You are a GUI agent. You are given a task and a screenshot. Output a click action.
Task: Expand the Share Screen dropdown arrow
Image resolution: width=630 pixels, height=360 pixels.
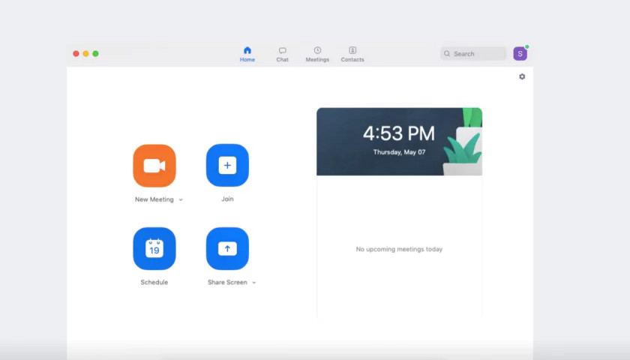[254, 283]
